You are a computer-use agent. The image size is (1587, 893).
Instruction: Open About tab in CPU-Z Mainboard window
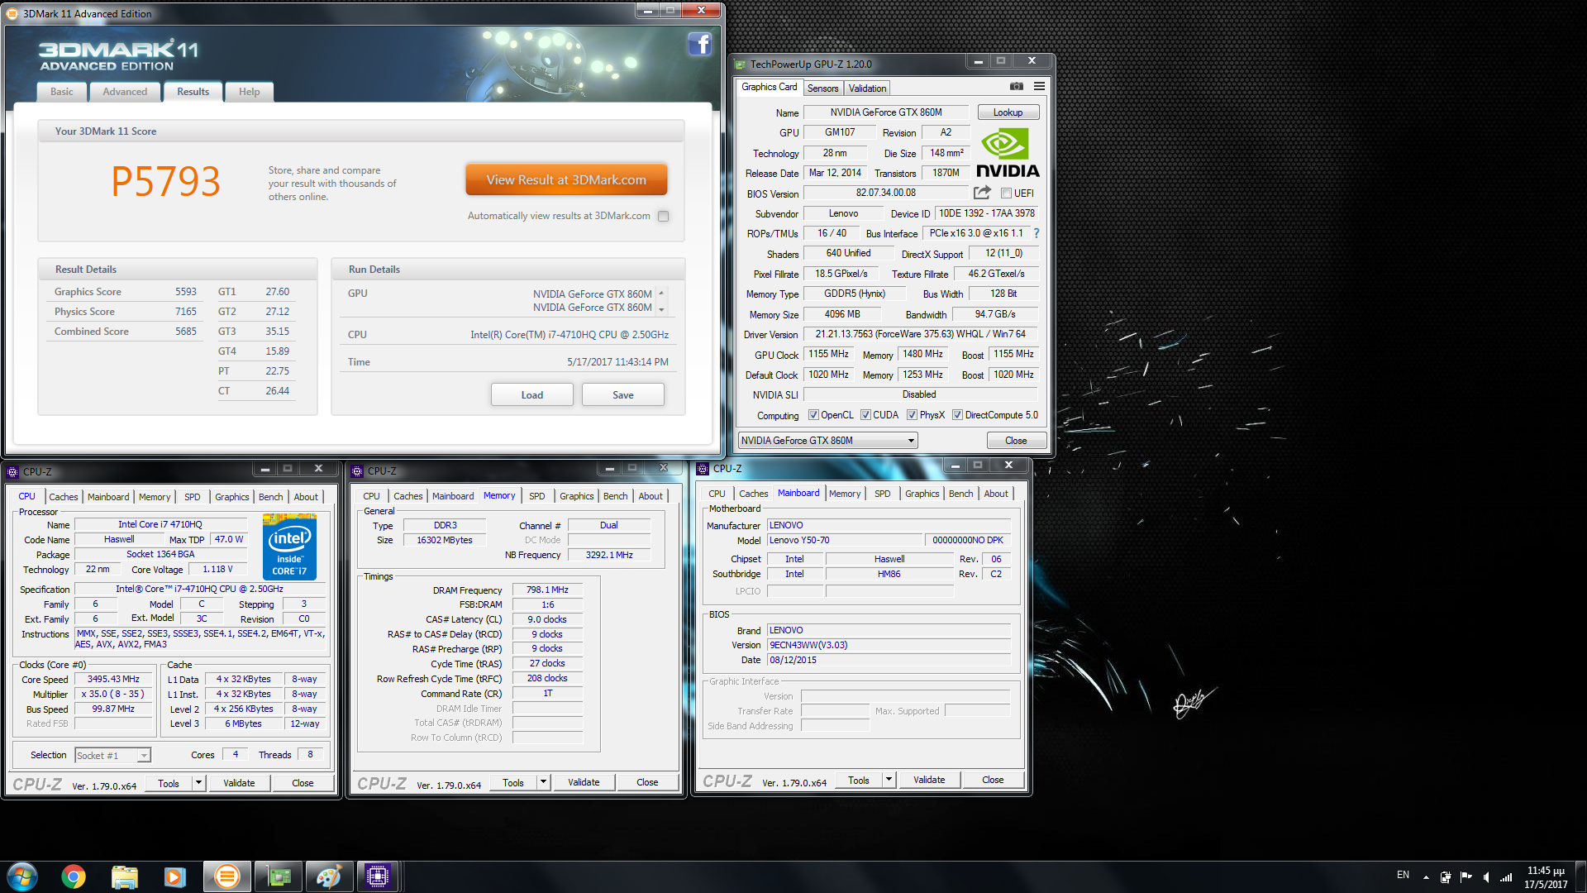pyautogui.click(x=996, y=494)
